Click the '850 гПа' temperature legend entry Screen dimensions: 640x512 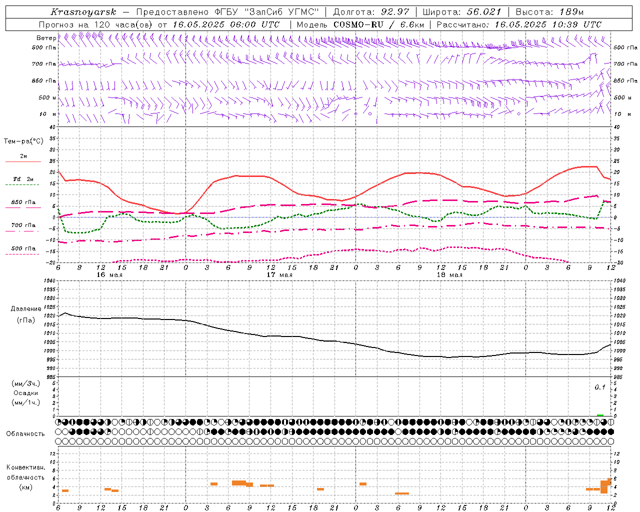click(x=23, y=202)
